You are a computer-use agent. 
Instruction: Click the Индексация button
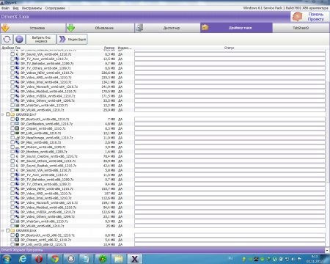(73, 39)
